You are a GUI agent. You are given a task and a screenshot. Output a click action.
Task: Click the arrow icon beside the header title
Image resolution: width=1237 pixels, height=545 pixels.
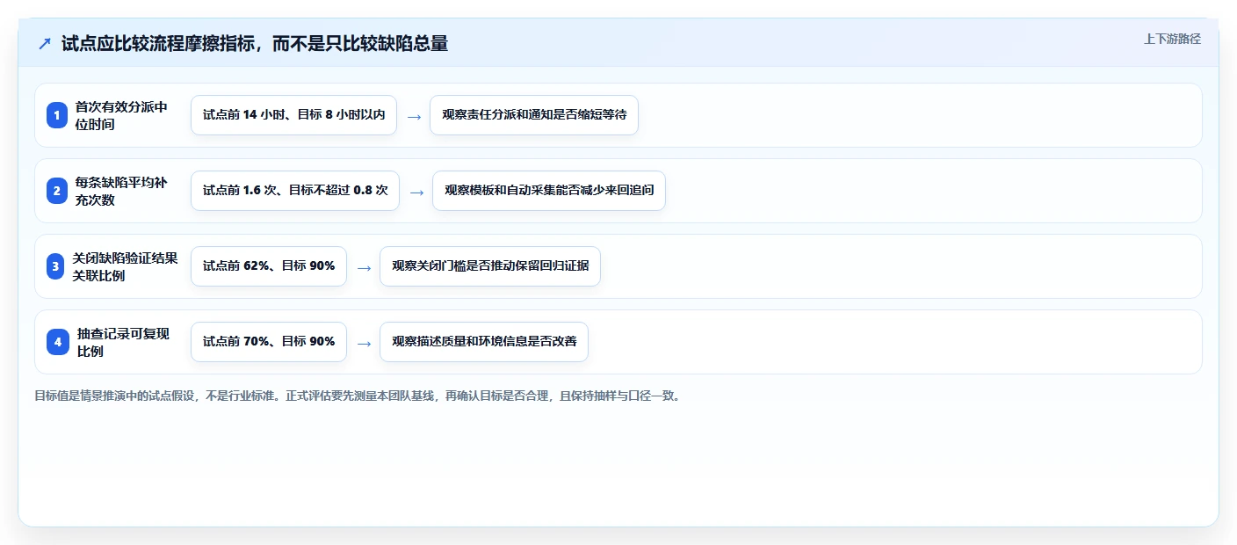45,44
